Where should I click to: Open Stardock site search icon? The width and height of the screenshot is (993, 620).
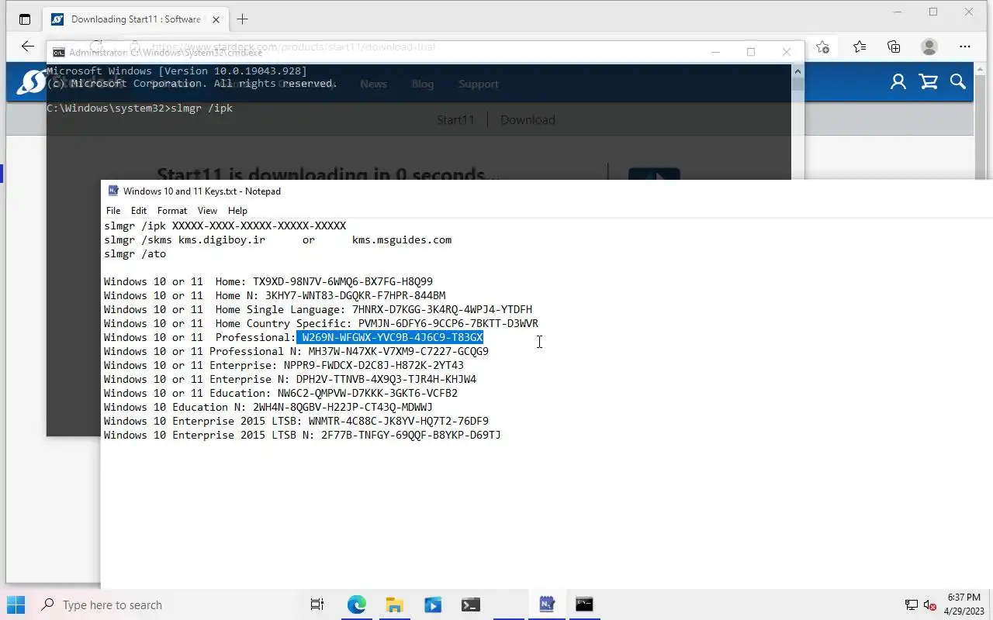pos(958,82)
